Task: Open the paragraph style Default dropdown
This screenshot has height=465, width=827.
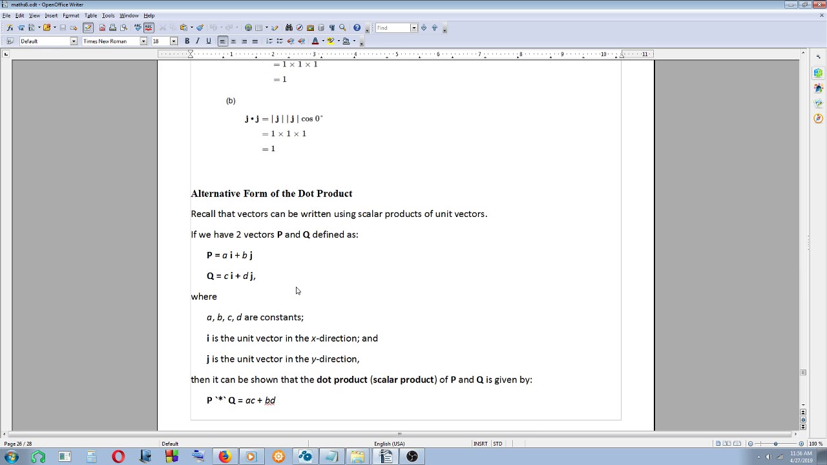Action: [x=74, y=41]
